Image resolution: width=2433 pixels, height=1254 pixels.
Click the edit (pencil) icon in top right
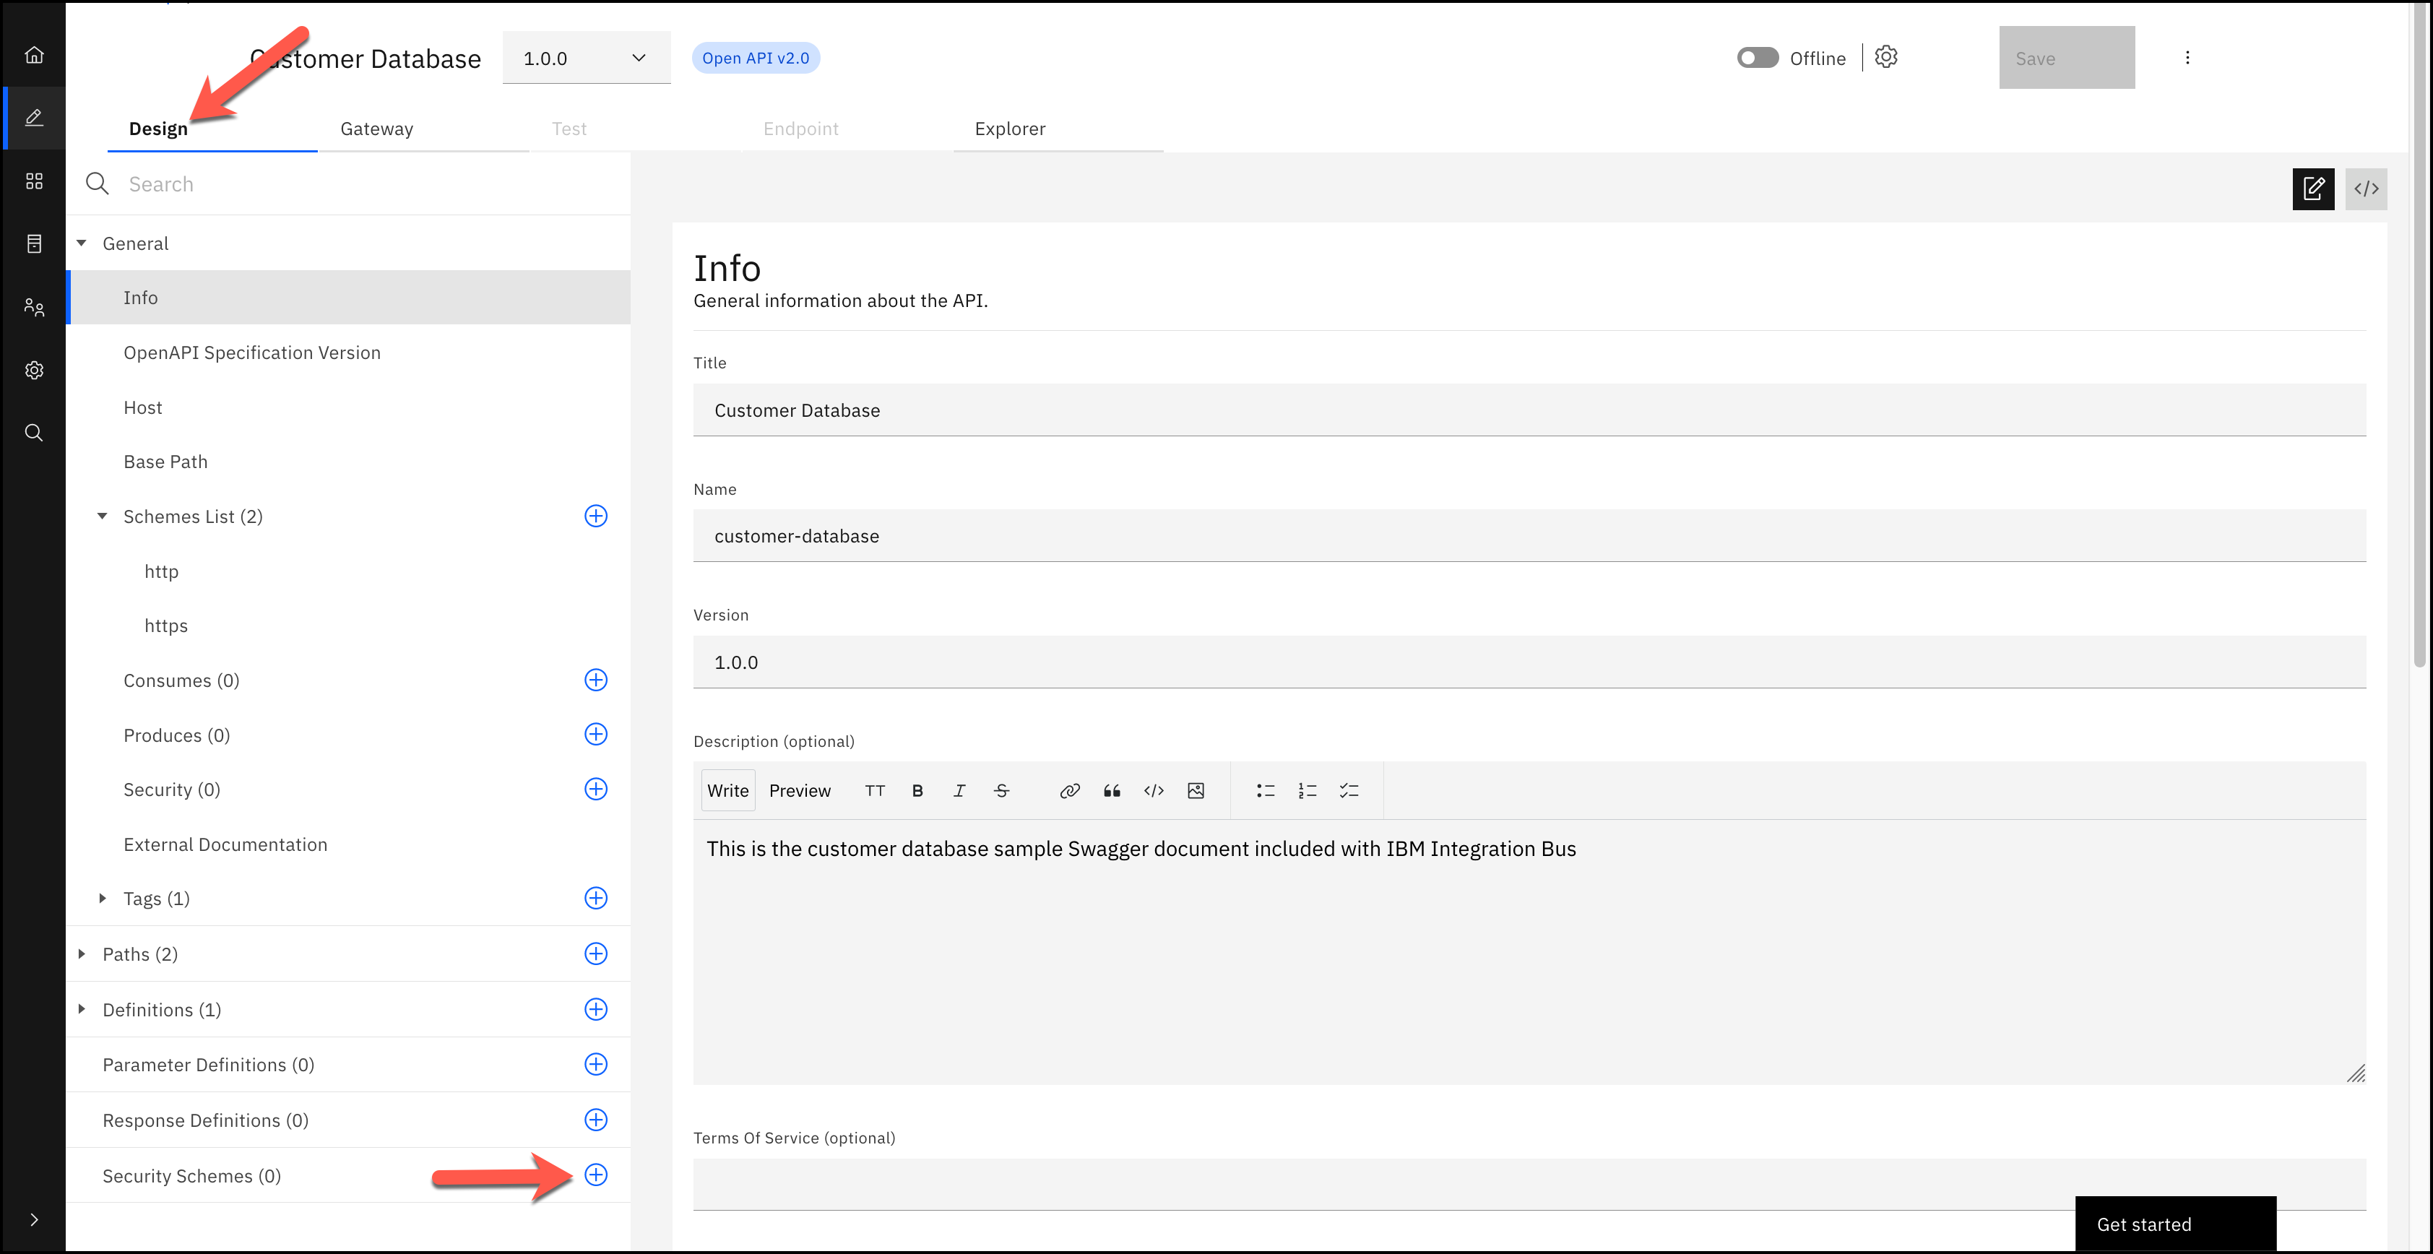coord(2315,189)
